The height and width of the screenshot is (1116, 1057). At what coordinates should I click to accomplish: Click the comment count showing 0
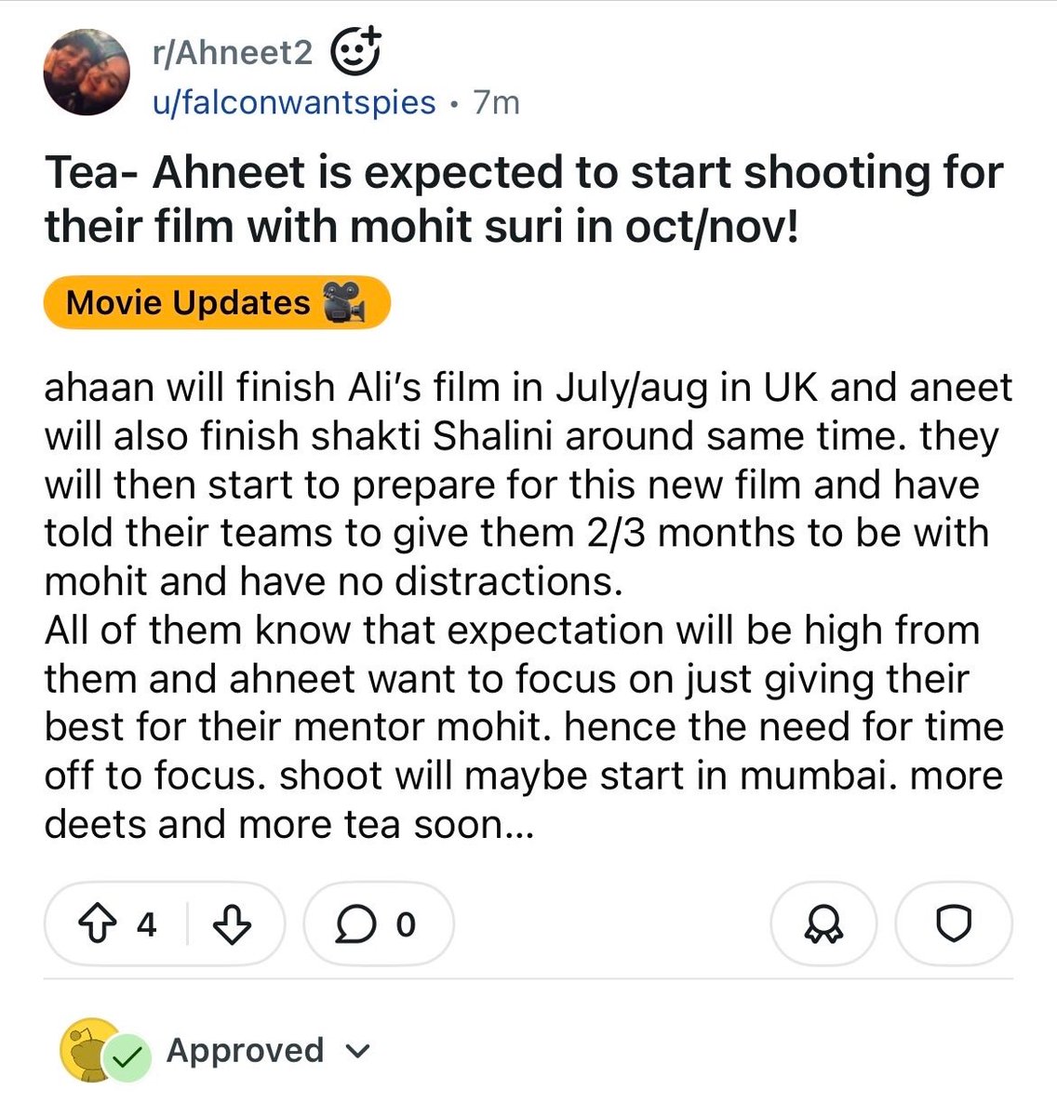pyautogui.click(x=405, y=924)
